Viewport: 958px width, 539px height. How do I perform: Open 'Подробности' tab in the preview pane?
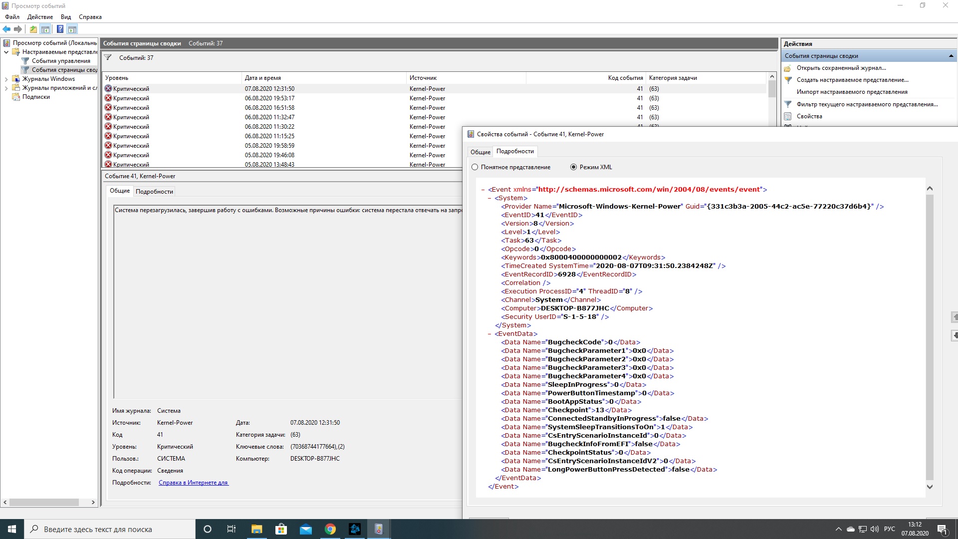point(155,192)
